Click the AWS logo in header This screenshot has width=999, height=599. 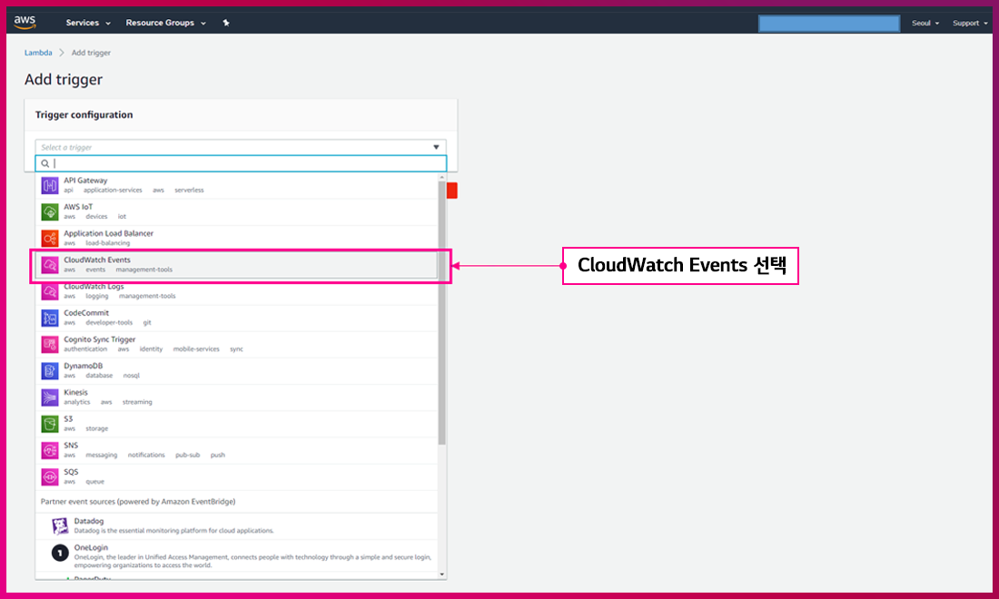25,22
